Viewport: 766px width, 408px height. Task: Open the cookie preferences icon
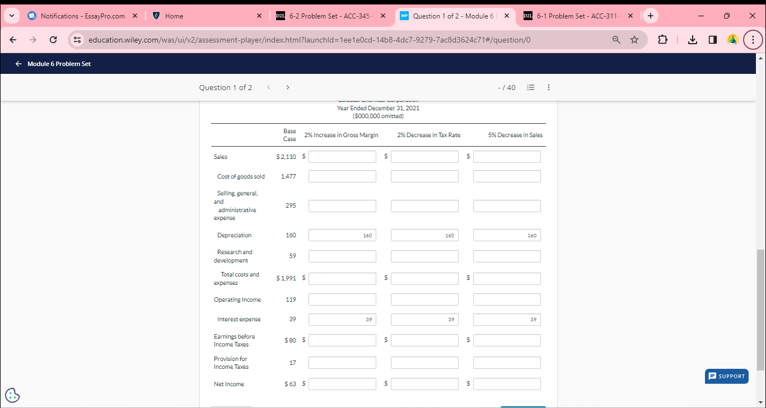12,395
